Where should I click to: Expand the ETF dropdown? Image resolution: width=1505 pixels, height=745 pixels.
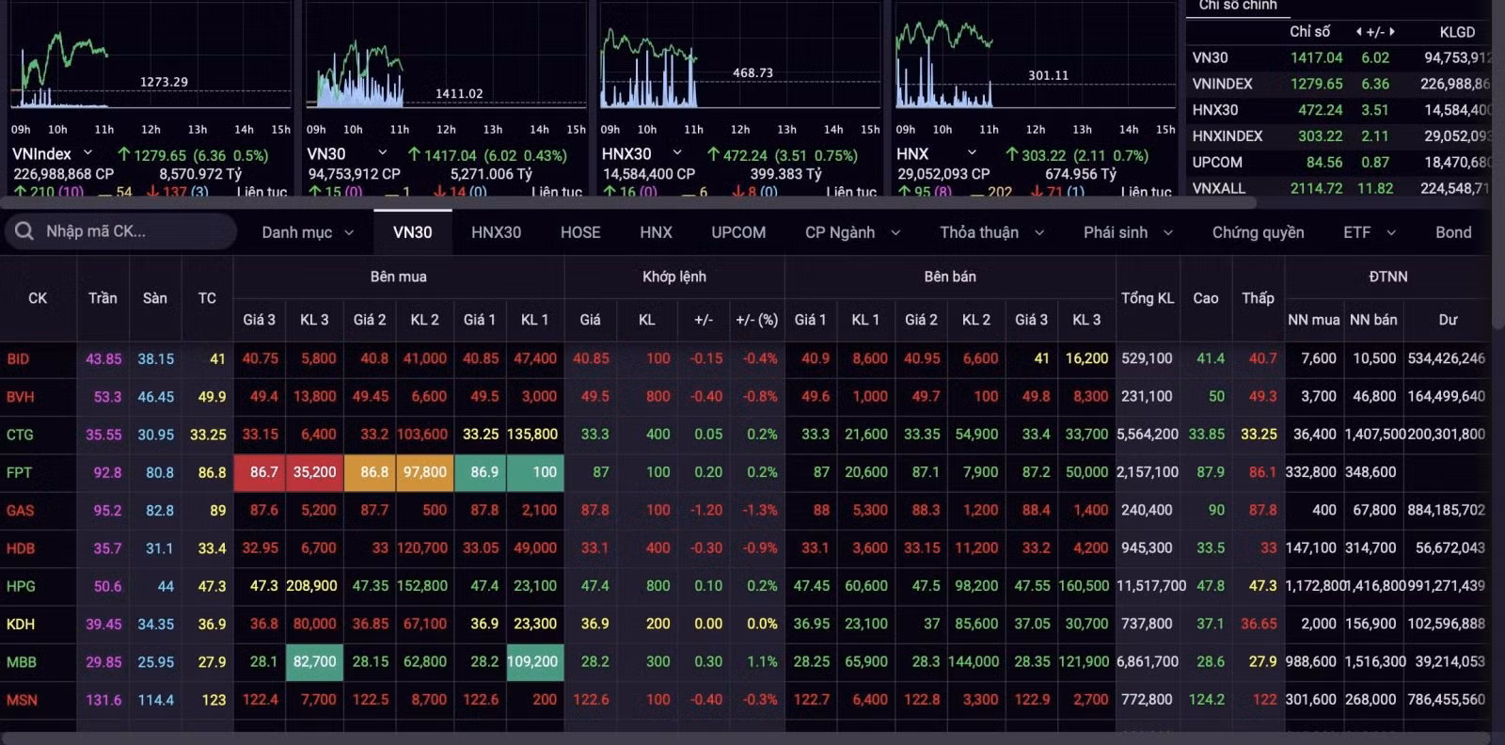pos(1370,232)
